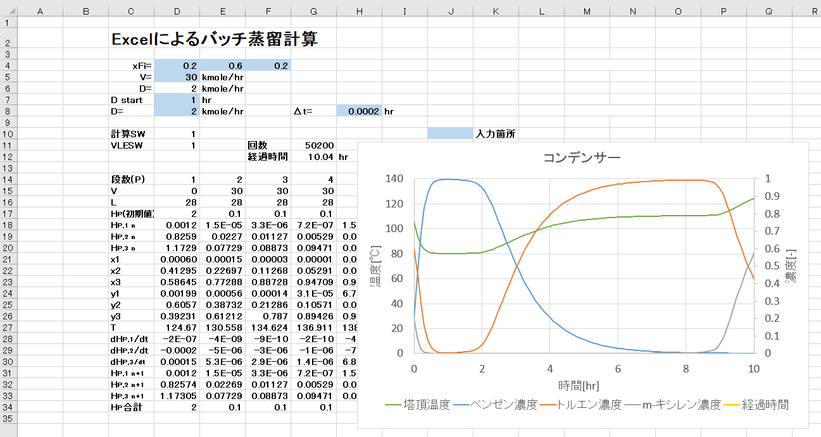Click the 経過時間 value 10.04
This screenshot has width=821, height=437.
pyautogui.click(x=313, y=157)
